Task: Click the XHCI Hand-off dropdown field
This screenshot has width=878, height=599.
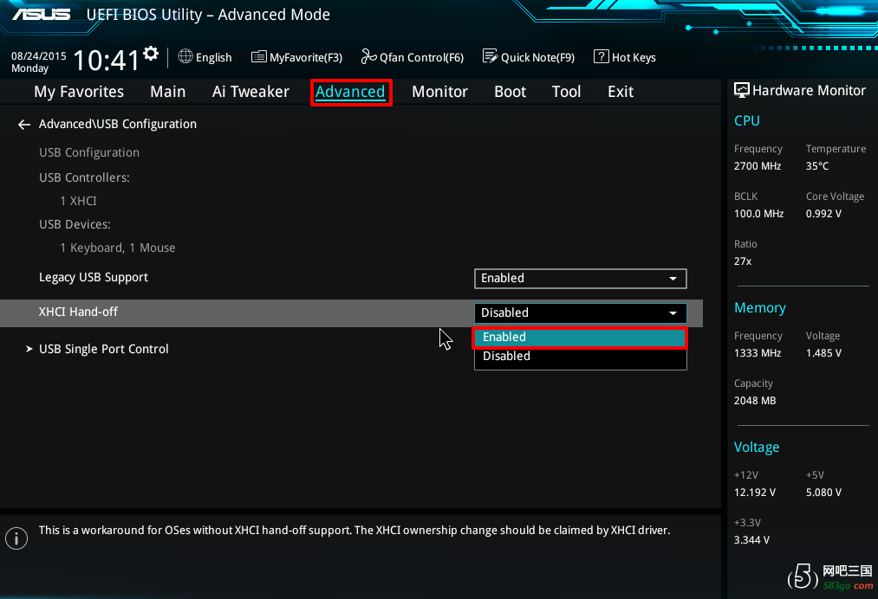Action: (580, 313)
